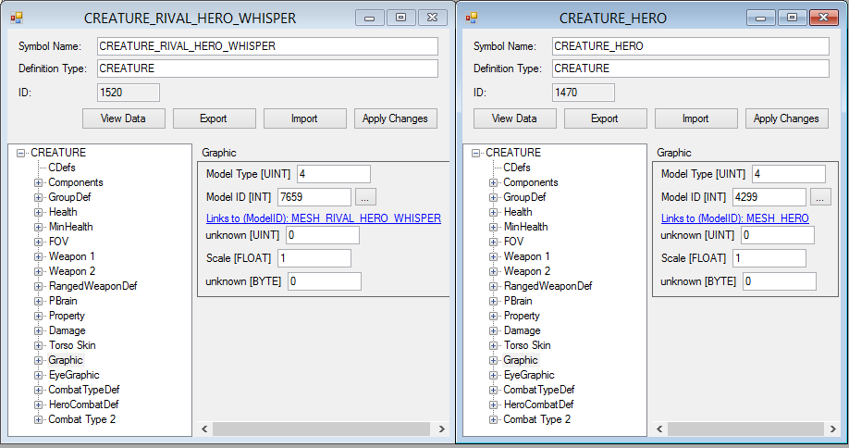
Task: Expand Weapon 1 node in right tree
Action: [x=494, y=256]
